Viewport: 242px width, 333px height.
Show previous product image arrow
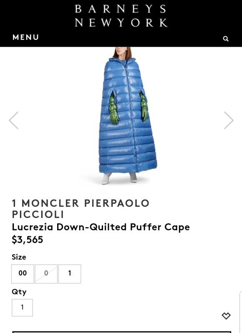coord(14,120)
